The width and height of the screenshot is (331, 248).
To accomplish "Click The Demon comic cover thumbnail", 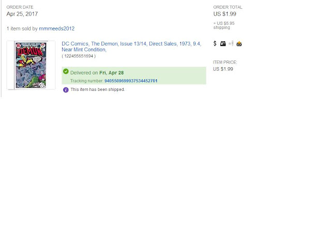I will click(x=31, y=65).
